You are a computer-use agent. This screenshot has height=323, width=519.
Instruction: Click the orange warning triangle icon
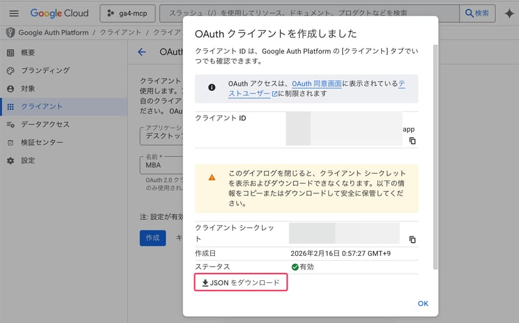coord(212,177)
